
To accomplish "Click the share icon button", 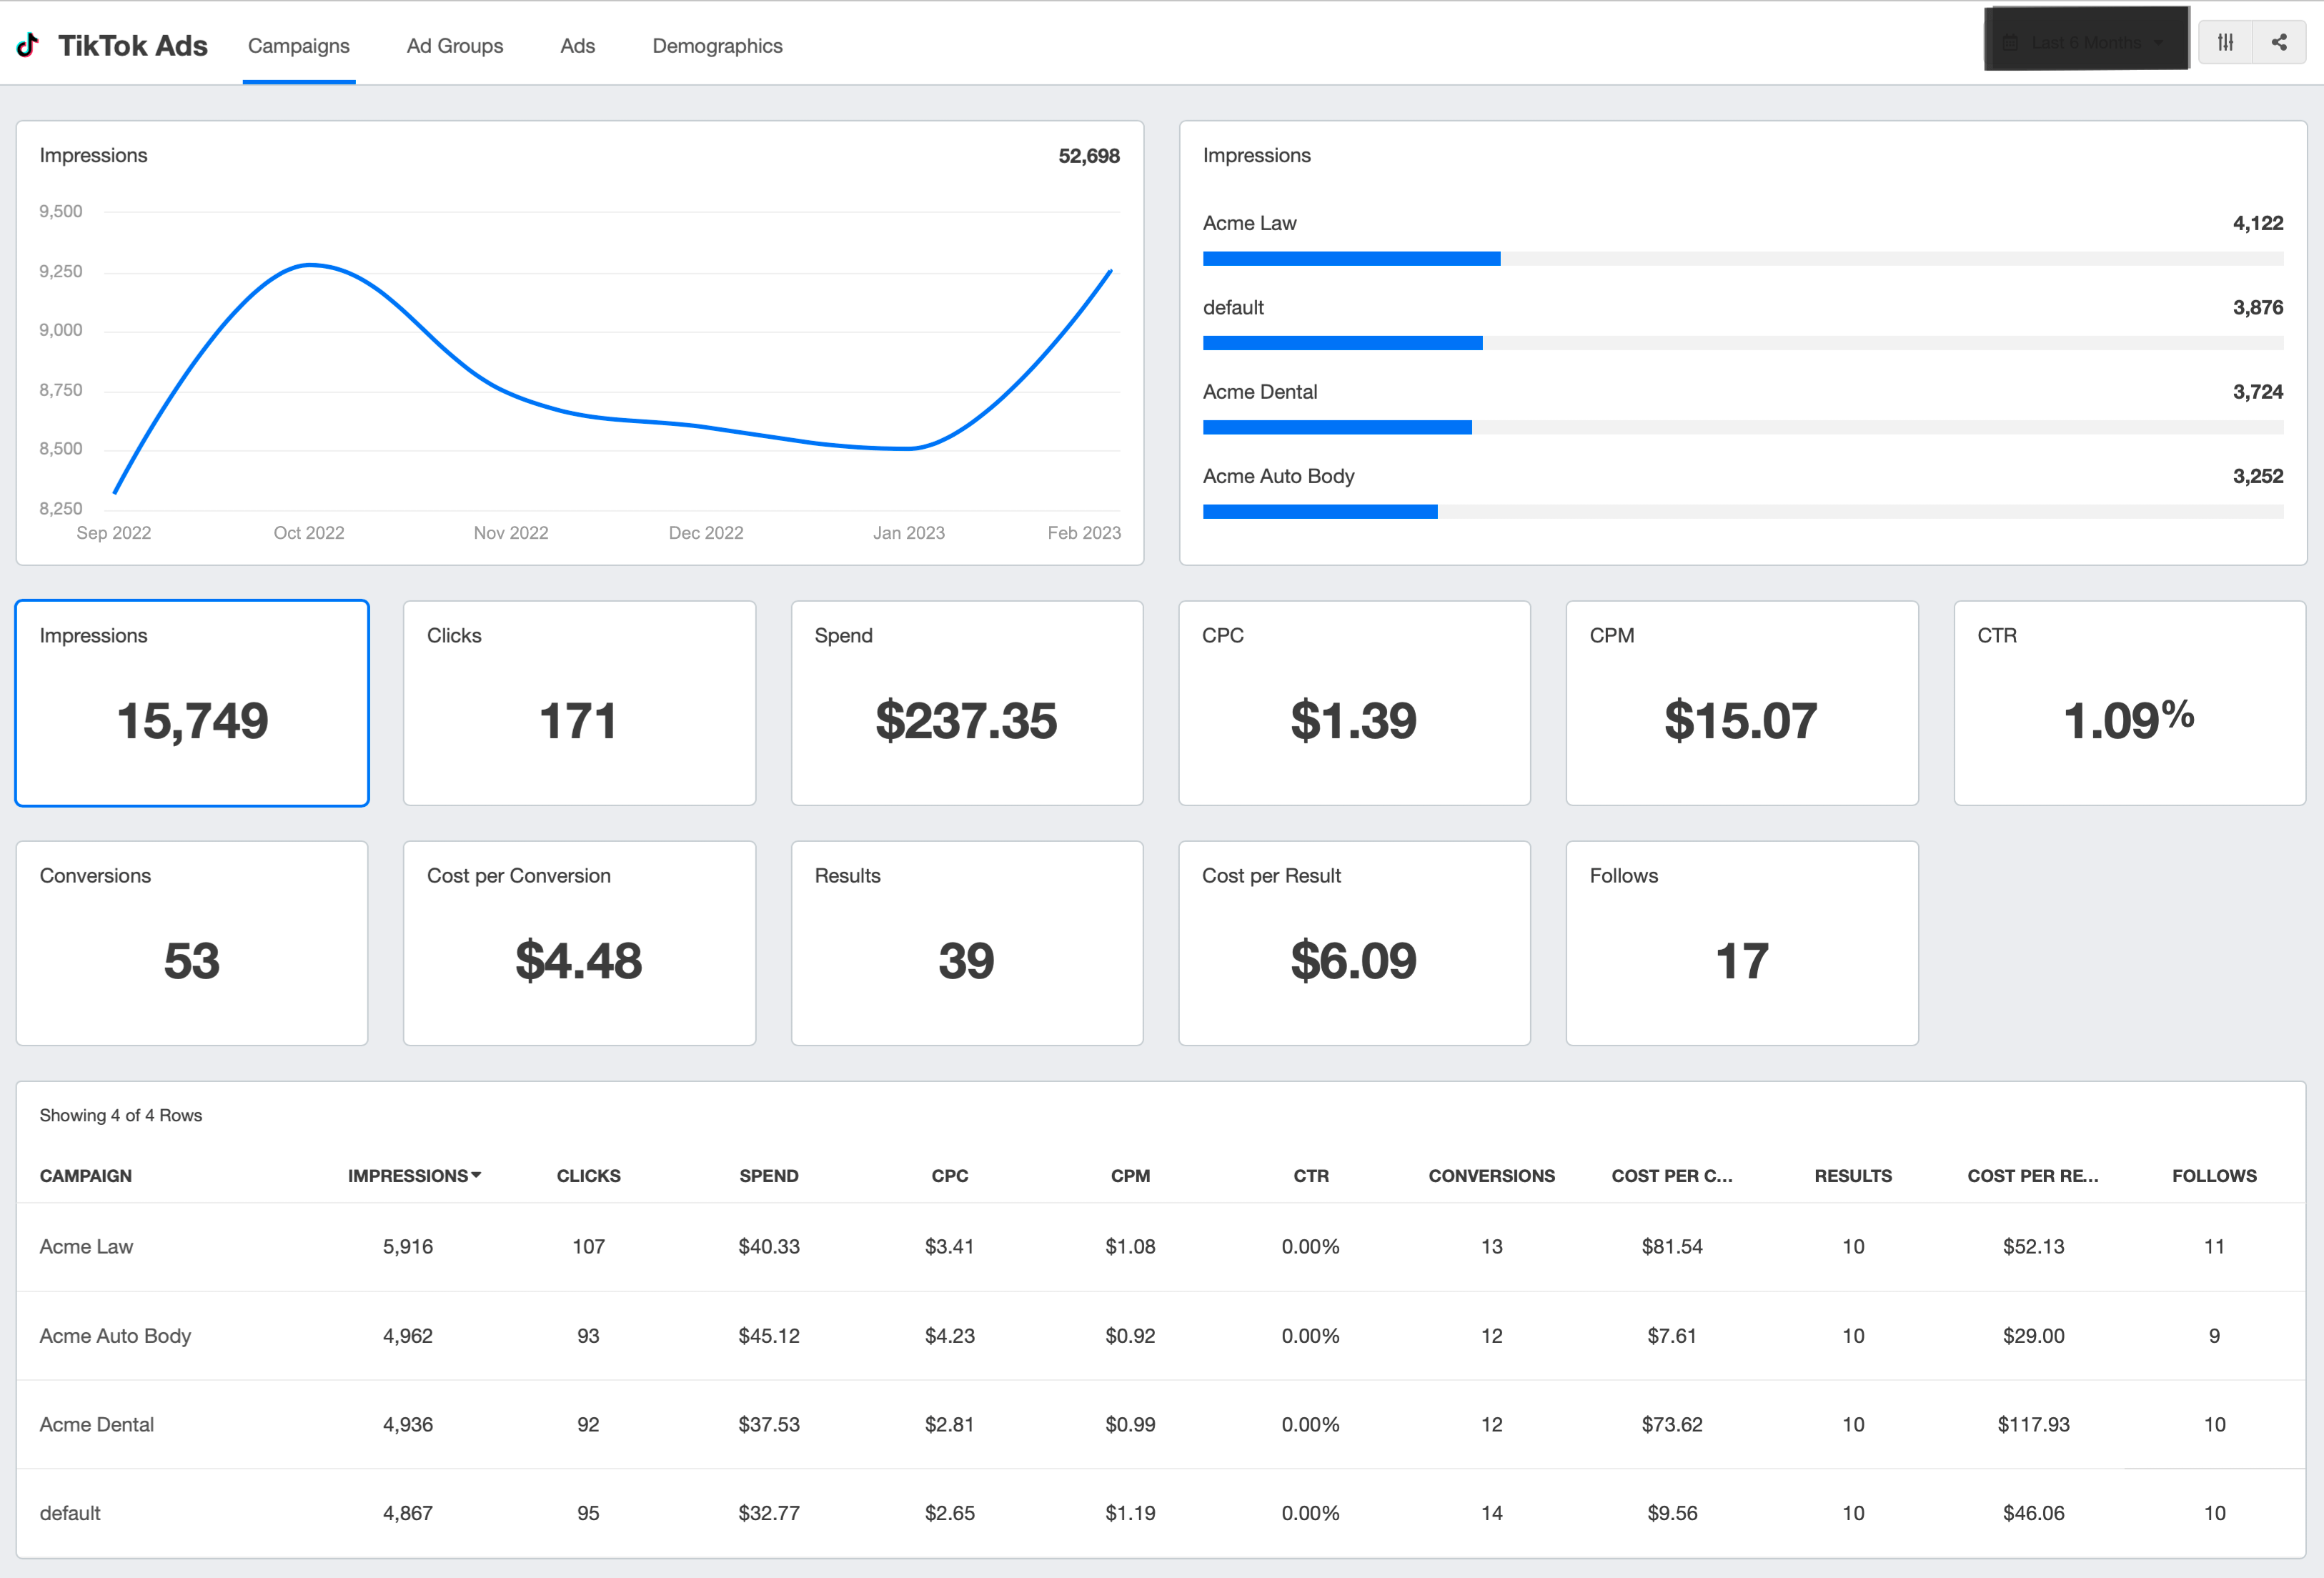I will click(x=2279, y=42).
